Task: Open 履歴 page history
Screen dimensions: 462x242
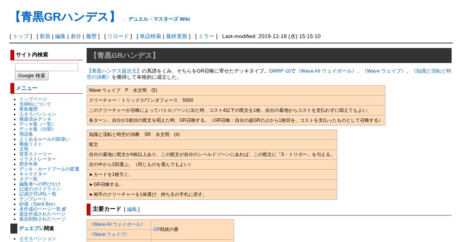Action: pos(91,36)
